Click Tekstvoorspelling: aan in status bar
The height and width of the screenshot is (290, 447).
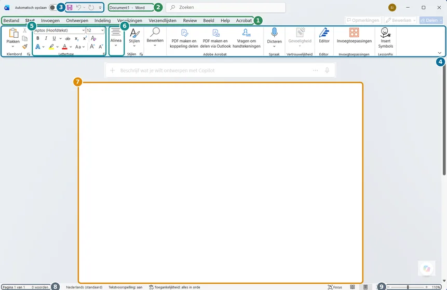click(126, 287)
